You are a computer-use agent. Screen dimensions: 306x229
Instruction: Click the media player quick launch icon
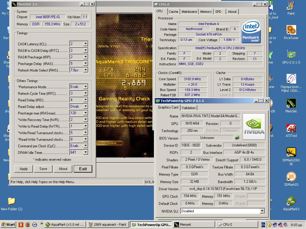tap(35, 225)
